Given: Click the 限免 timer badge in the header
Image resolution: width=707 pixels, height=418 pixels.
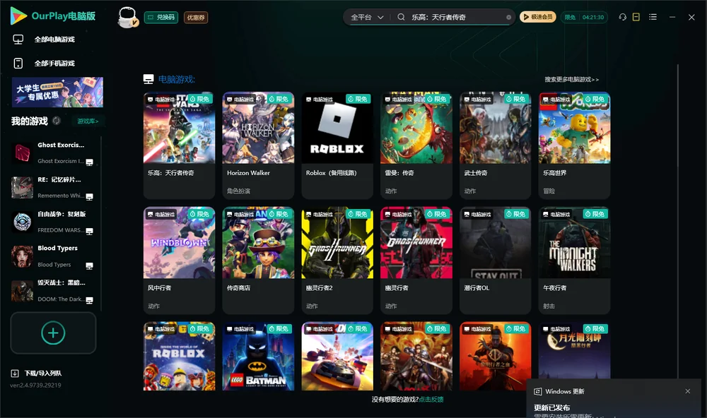Looking at the screenshot, I should (584, 17).
